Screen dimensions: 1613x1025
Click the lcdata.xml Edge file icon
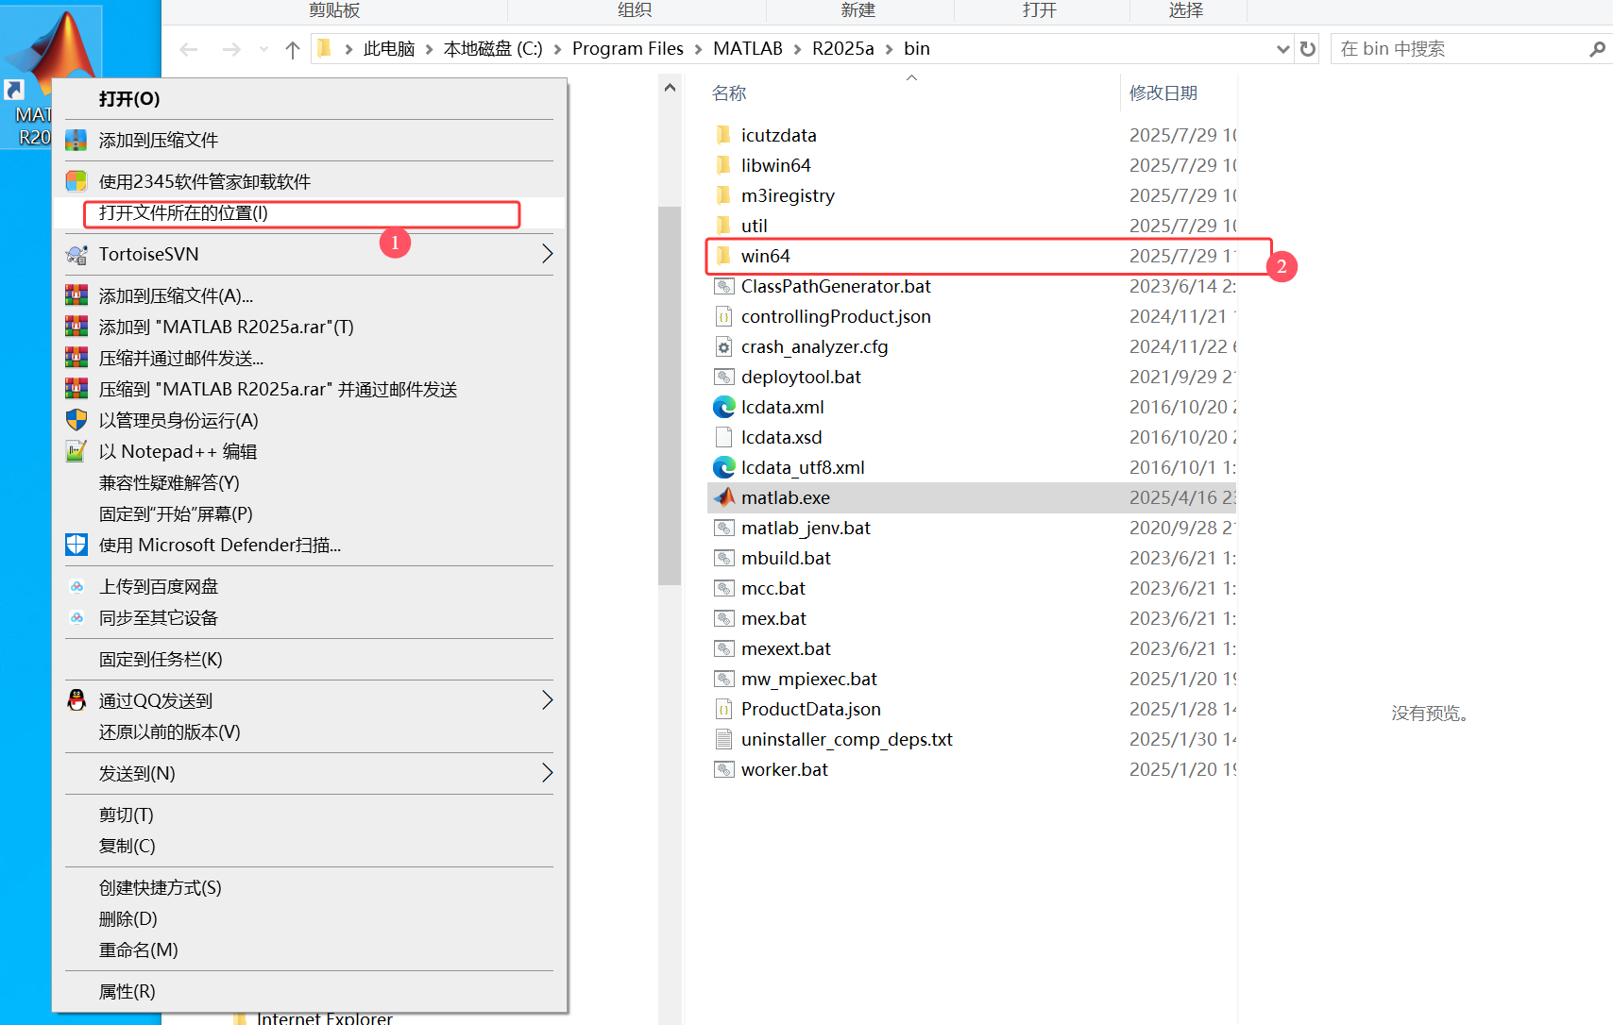tap(724, 407)
